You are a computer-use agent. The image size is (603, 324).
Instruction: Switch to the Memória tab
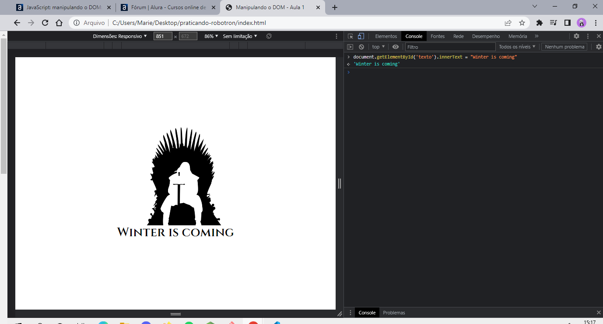pyautogui.click(x=518, y=36)
